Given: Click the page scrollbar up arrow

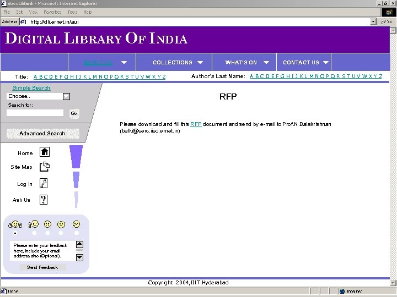Looking at the screenshot, I should [393, 30].
